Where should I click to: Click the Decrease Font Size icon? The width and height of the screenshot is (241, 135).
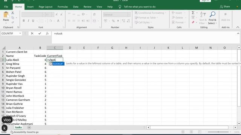61,15
